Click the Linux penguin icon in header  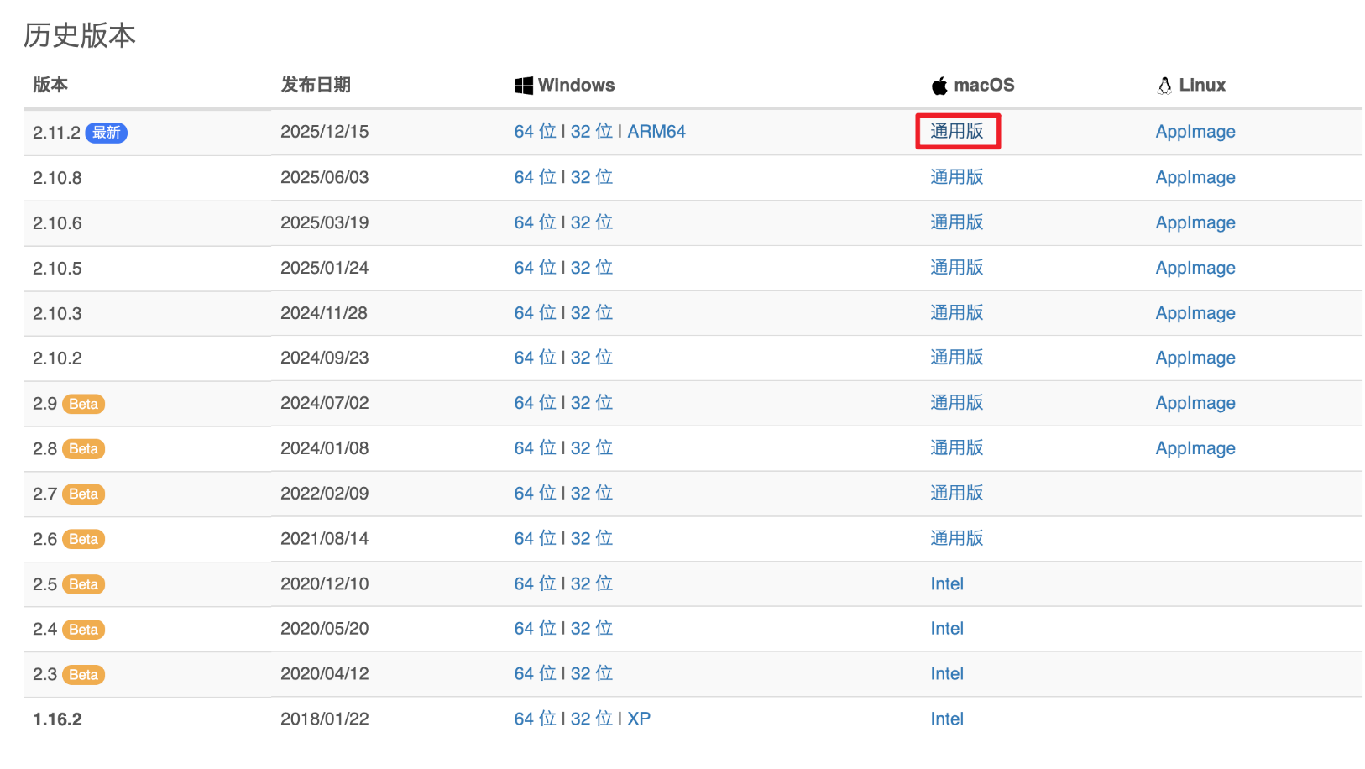pos(1164,86)
